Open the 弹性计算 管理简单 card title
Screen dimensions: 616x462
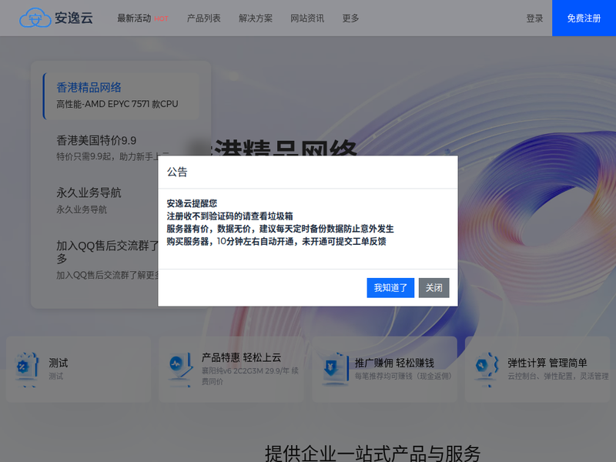click(547, 363)
